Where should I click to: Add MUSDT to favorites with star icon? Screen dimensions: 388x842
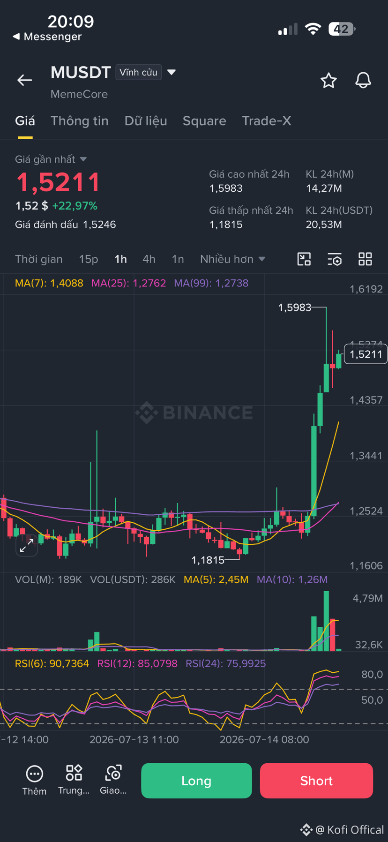coord(328,81)
